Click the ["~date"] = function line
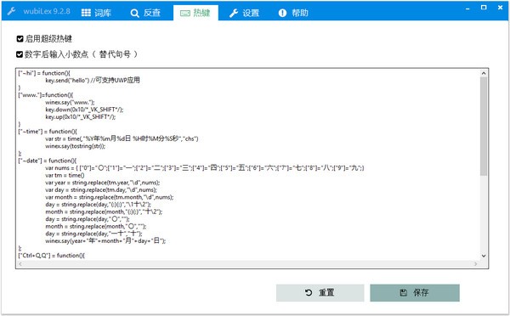Image resolution: width=510 pixels, height=316 pixels. [x=48, y=161]
